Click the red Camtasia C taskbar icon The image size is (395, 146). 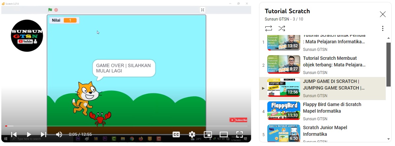click(159, 138)
